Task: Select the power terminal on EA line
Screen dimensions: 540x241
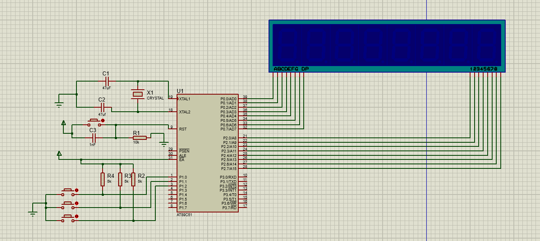Action: 59,155
